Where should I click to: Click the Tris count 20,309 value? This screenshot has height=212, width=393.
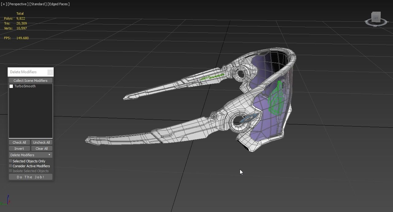[x=21, y=23]
